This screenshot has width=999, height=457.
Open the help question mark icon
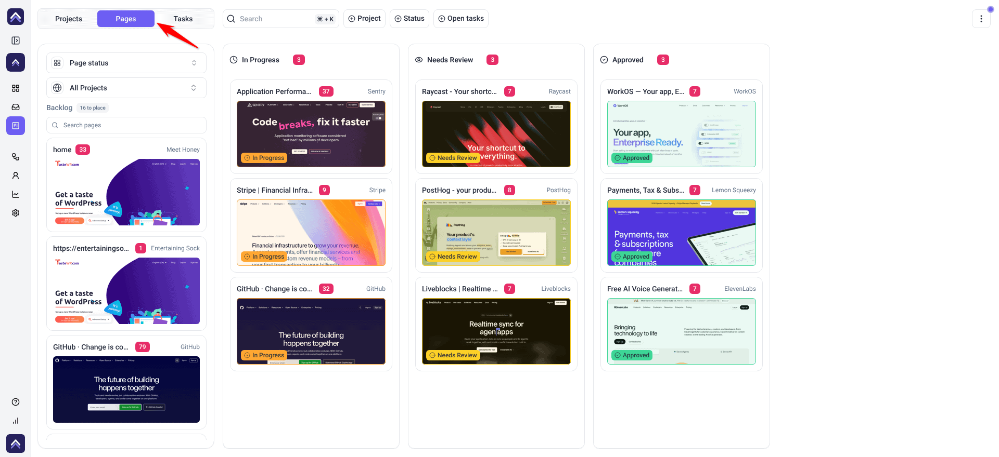(x=16, y=402)
